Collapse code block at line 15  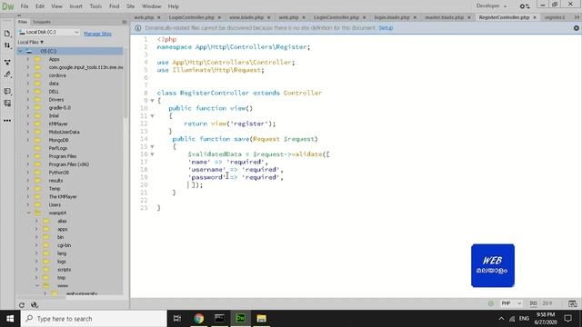(x=152, y=146)
